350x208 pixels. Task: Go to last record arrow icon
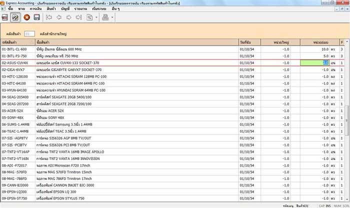(79, 17)
